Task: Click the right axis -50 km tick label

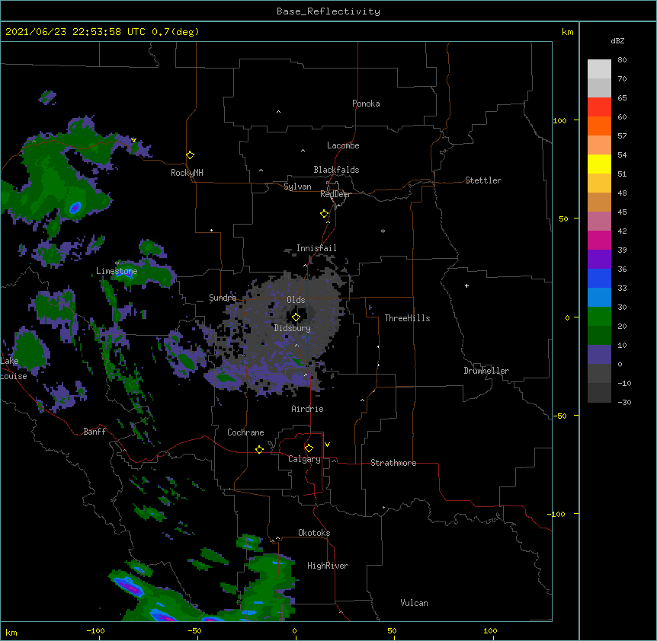Action: 559,416
